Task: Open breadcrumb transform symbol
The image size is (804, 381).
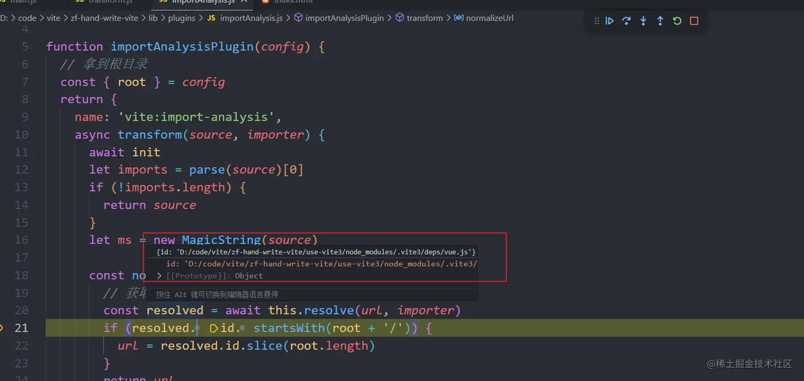Action: (x=419, y=18)
